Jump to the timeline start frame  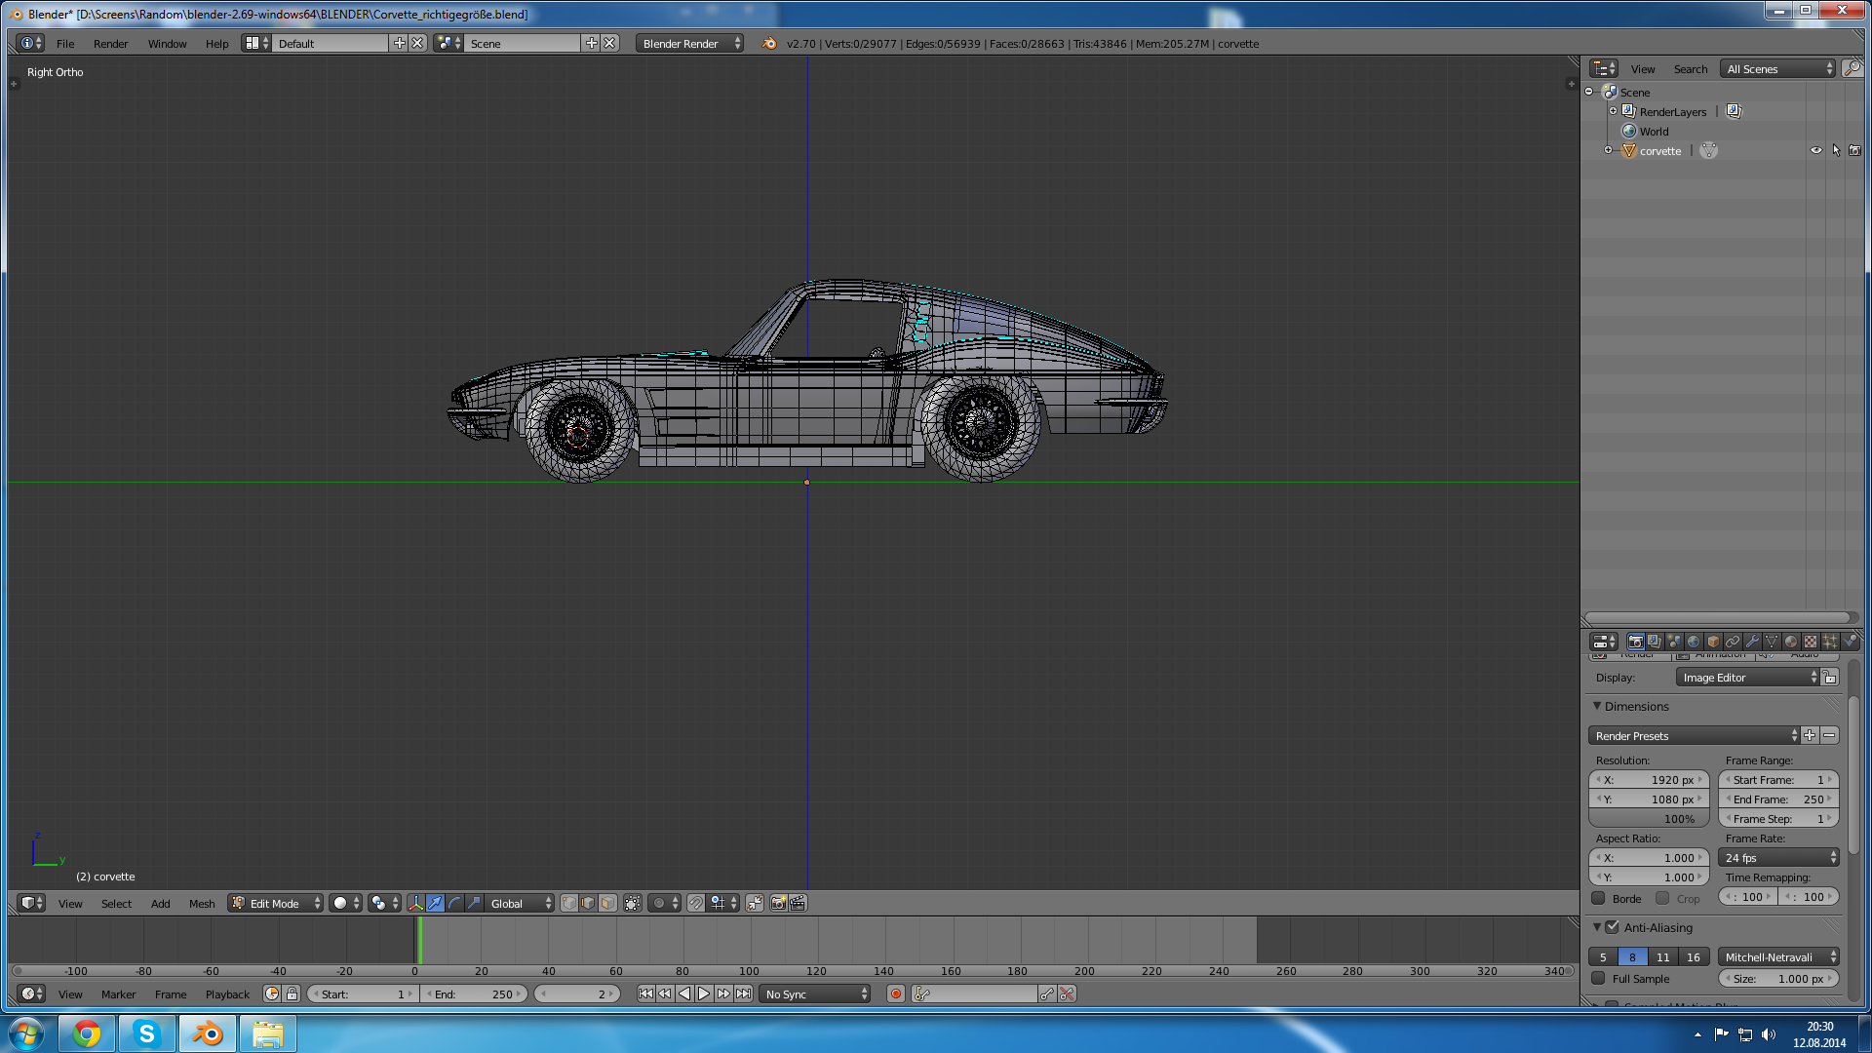click(645, 994)
